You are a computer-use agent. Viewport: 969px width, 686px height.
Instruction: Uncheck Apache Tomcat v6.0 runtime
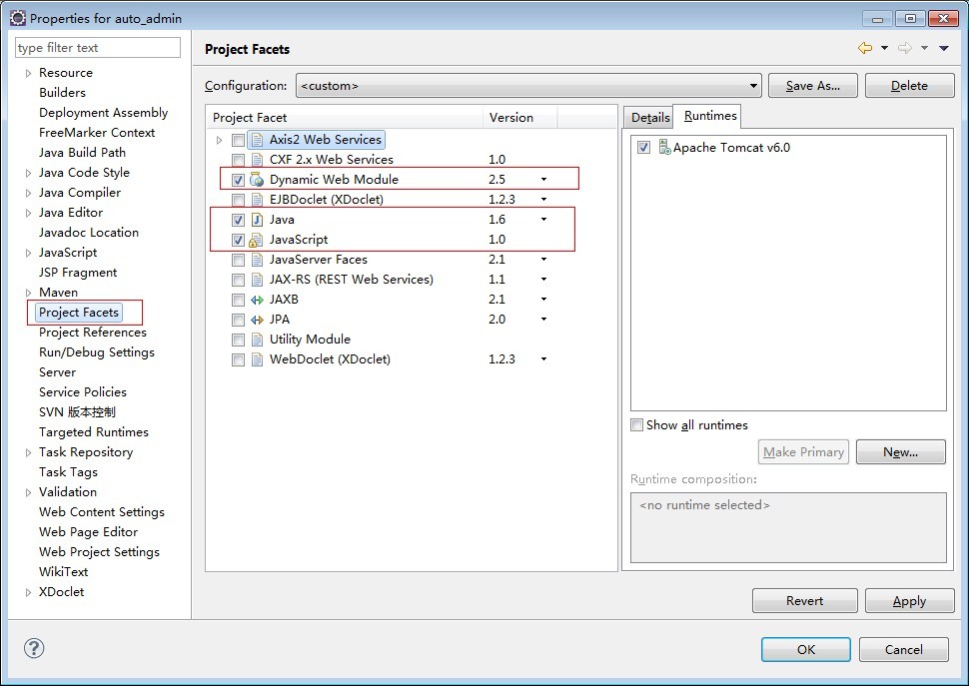644,148
